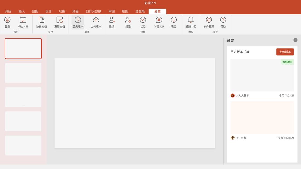Viewport: 301px width, 169px height.
Task: Click the 软件更新 update icon
Action: [x=208, y=22]
